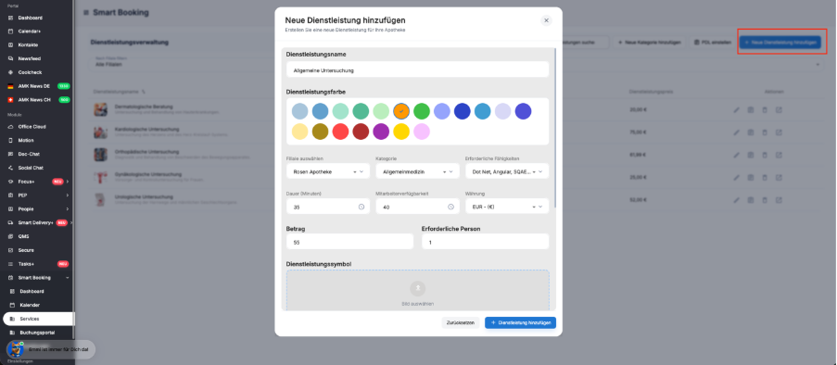Click open-link icon for the 52,00 € row
This screenshot has width=837, height=365.
point(779,200)
